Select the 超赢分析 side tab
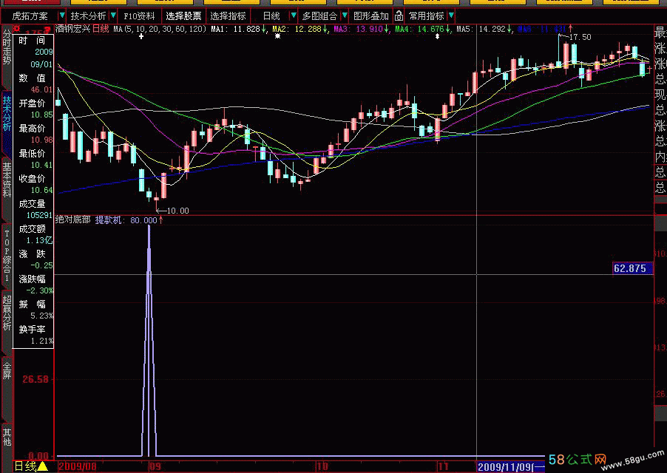The height and width of the screenshot is (473, 667). pos(7,313)
